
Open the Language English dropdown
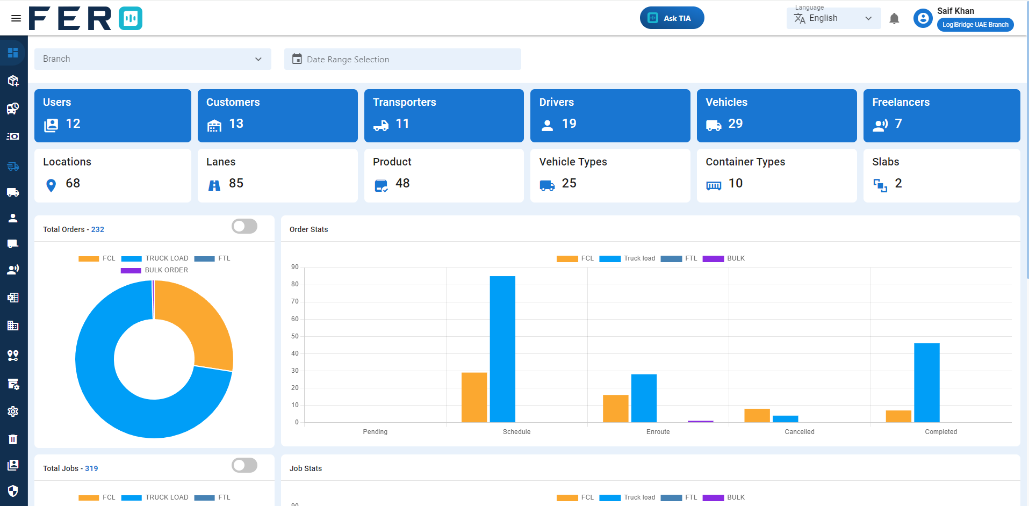pyautogui.click(x=833, y=18)
